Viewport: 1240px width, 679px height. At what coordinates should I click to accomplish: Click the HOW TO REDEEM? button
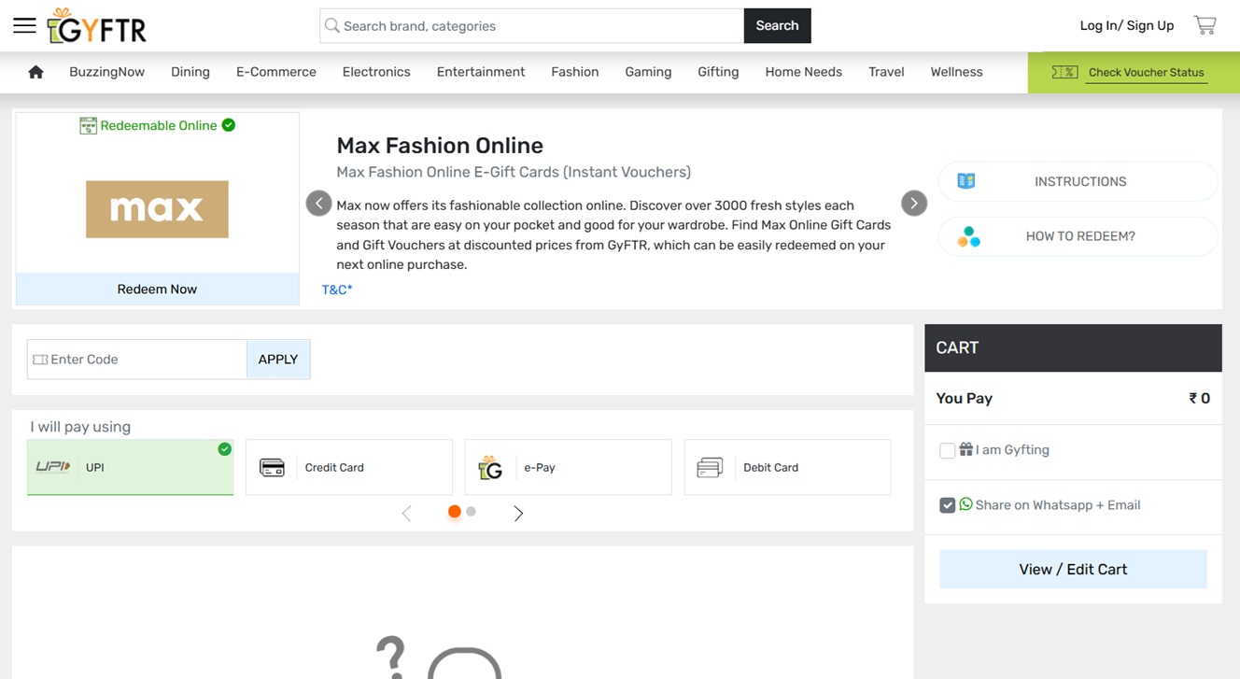coord(1078,236)
